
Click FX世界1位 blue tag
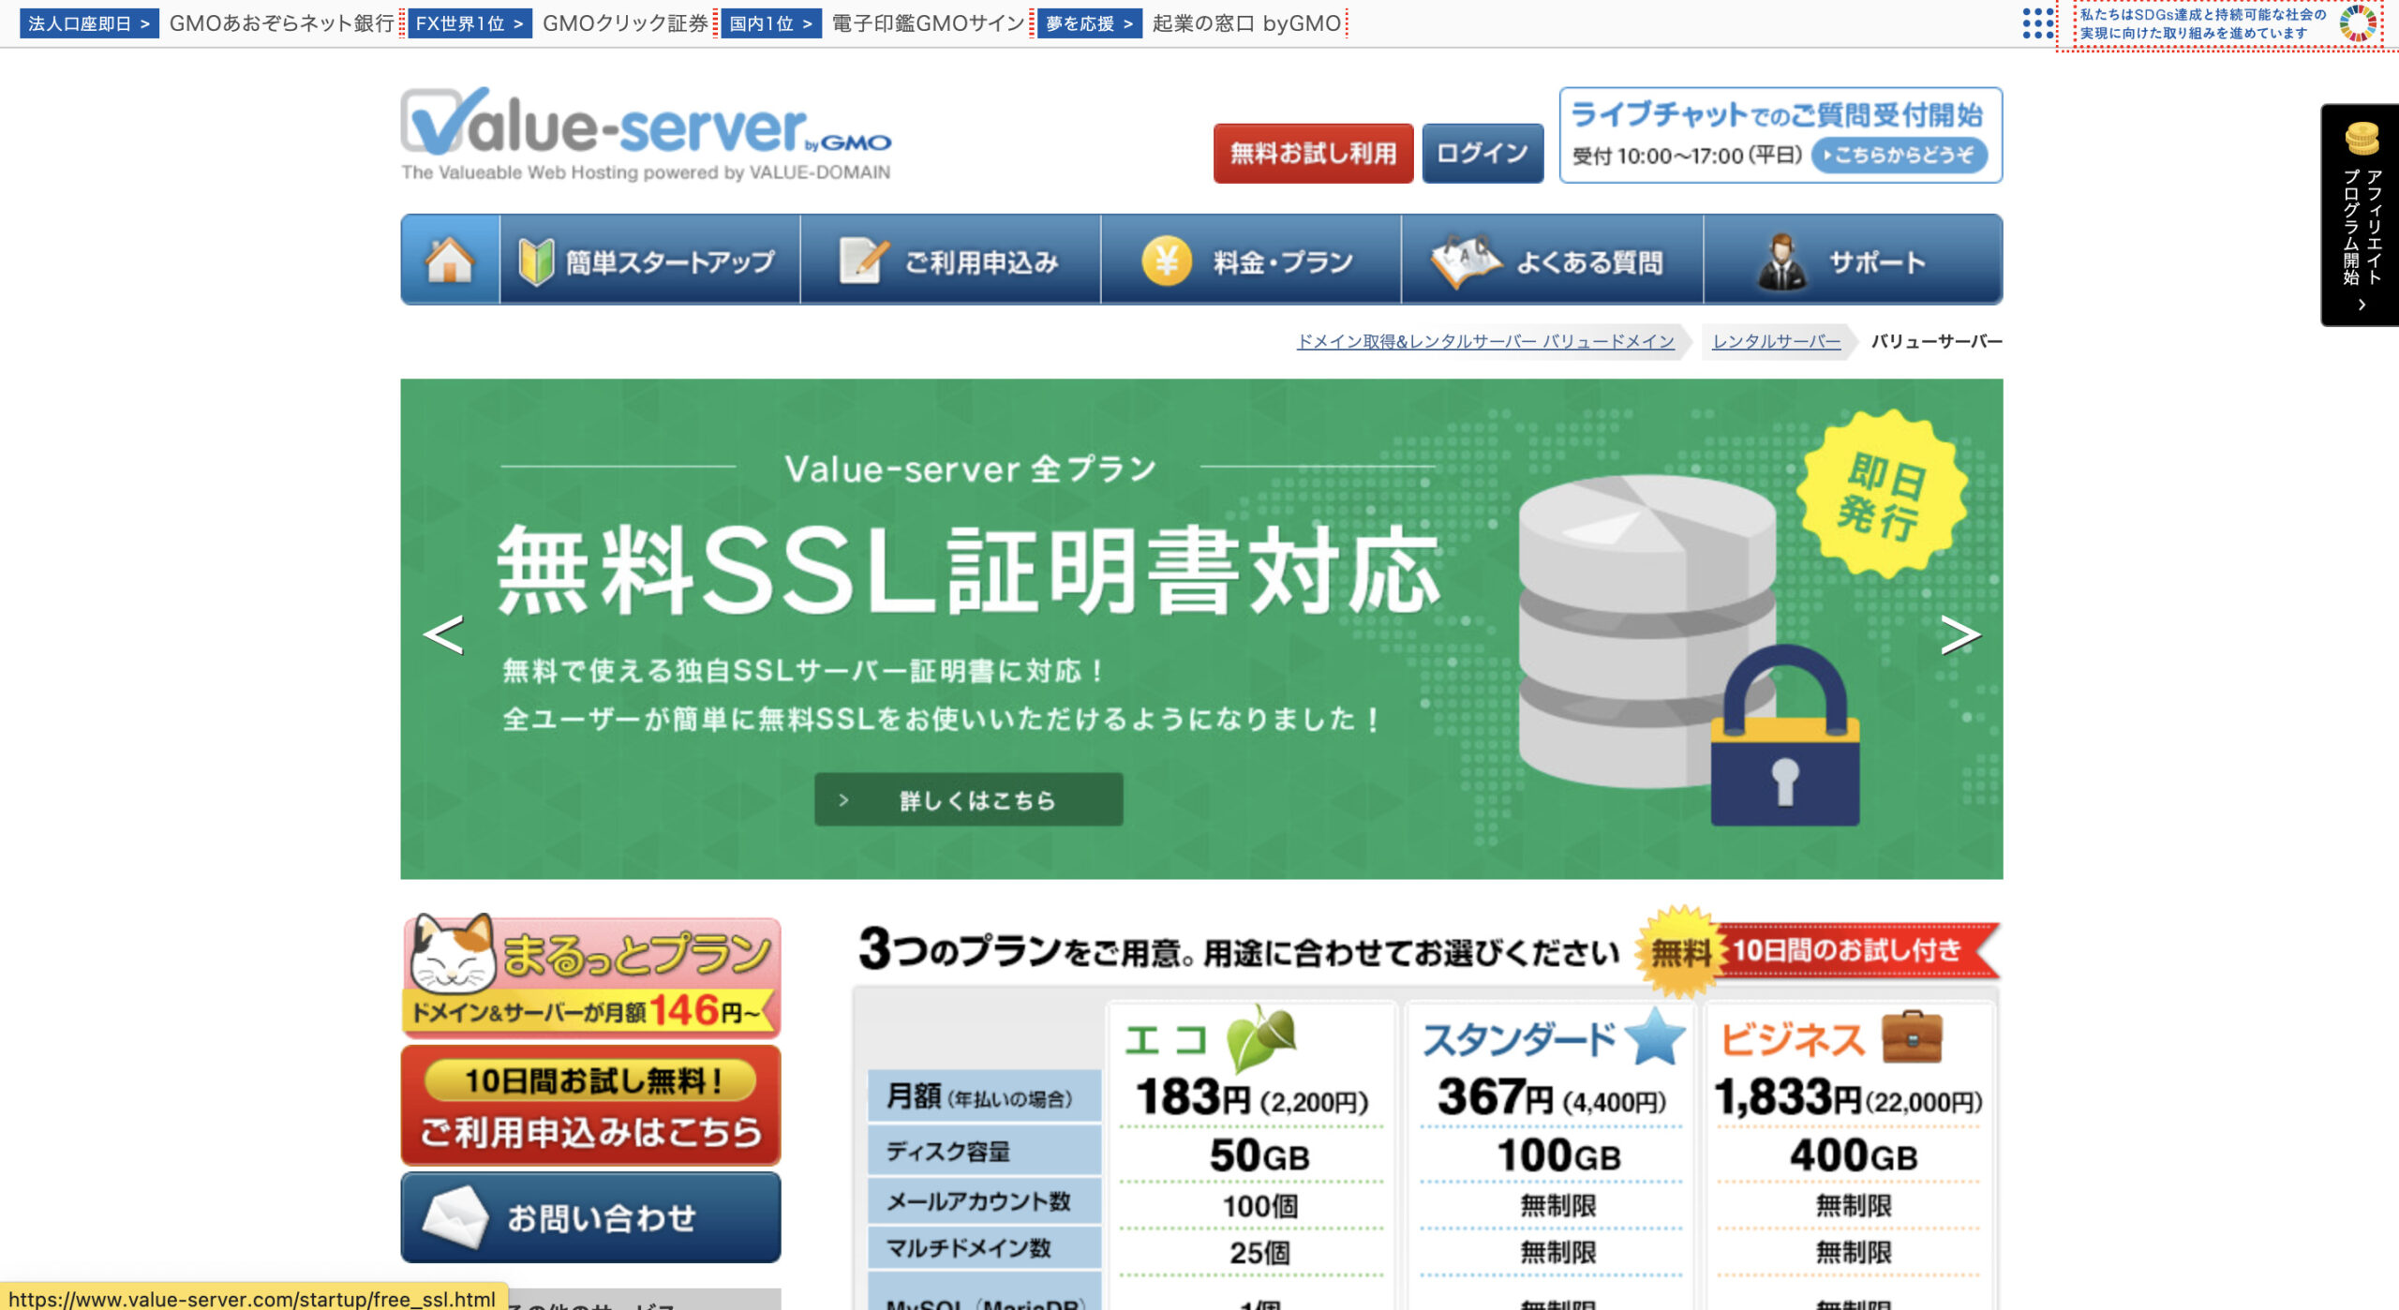pos(469,23)
